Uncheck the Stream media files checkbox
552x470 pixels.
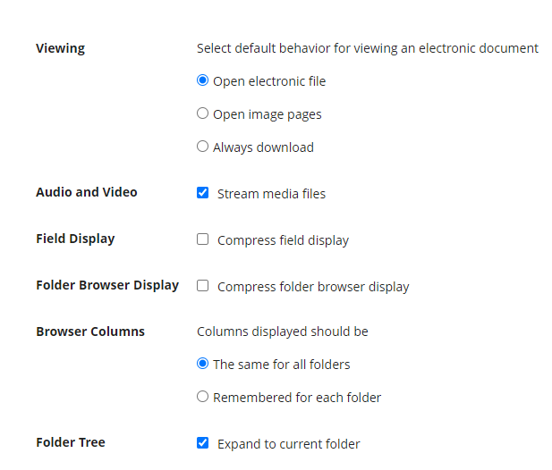(x=202, y=193)
